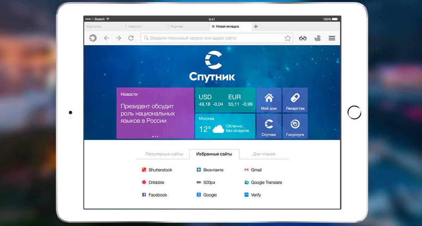Go forward with the right arrow button

tap(118, 38)
